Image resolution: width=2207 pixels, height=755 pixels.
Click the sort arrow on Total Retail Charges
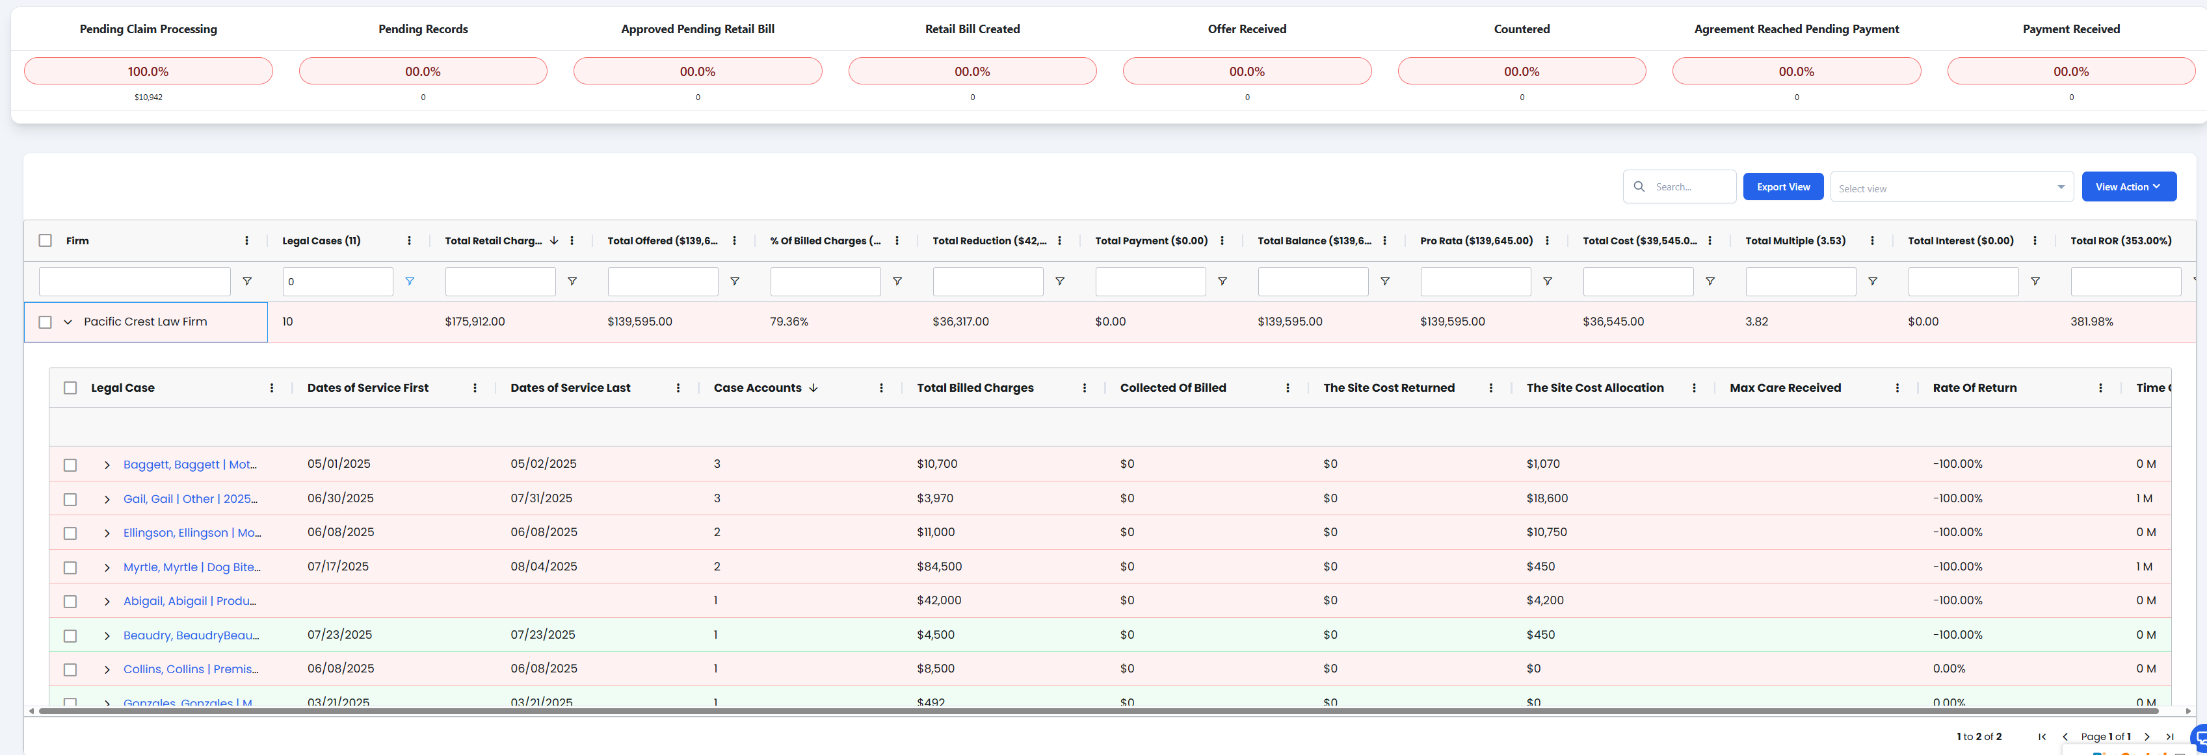coord(553,240)
